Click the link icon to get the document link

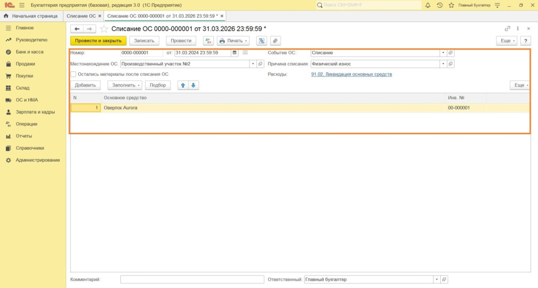click(508, 29)
